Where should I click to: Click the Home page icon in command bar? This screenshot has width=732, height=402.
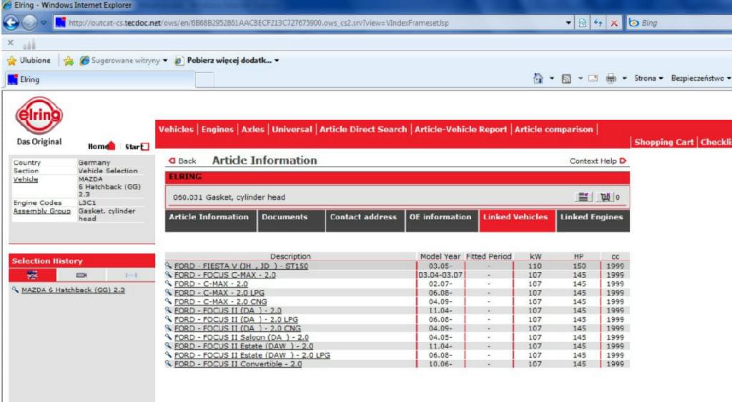(538, 79)
